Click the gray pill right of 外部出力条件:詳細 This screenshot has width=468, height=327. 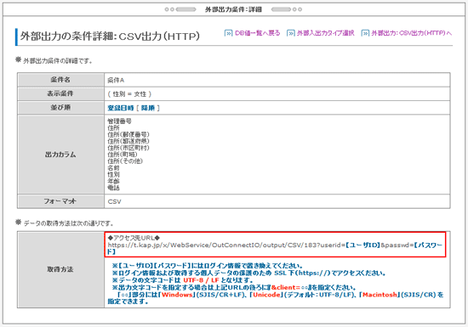coord(281,9)
